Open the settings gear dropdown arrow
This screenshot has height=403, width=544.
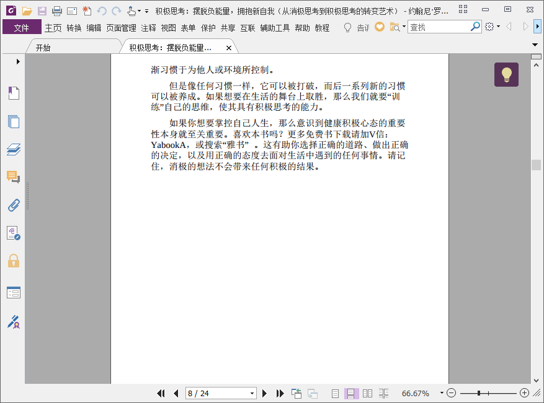[499, 27]
